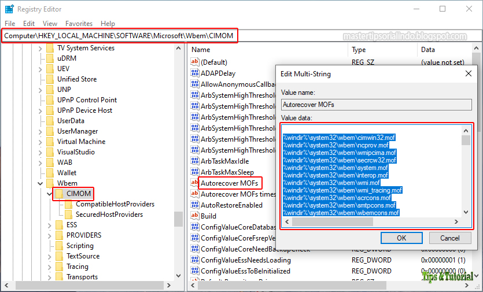This screenshot has height=292, width=483.
Task: Select the Autorecover MOFs timestamp value
Action: tap(238, 194)
